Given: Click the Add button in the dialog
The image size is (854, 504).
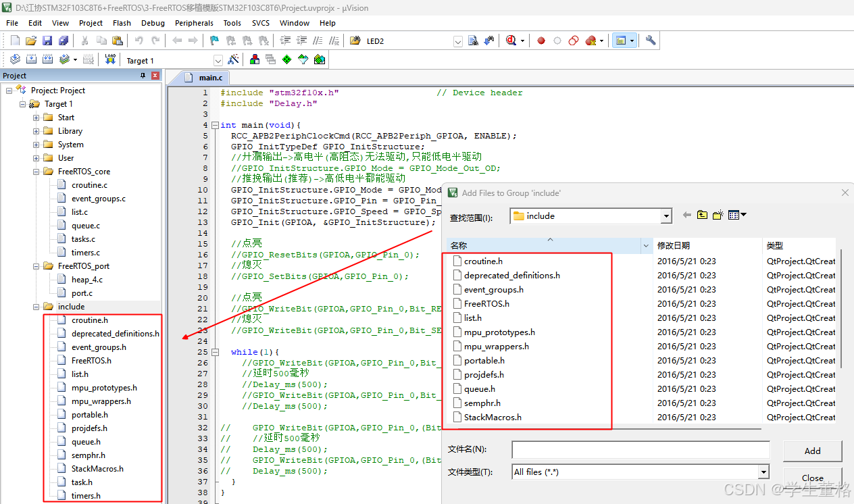Looking at the screenshot, I should tap(813, 451).
